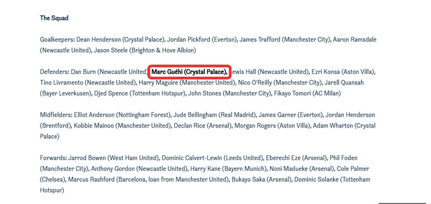Click James Trafford (Manchester City) text

coord(284,39)
